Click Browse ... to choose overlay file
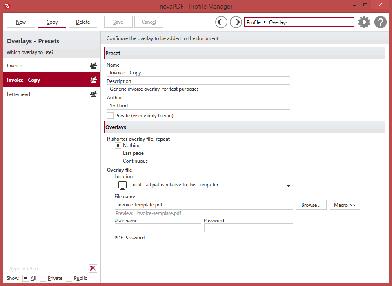 pyautogui.click(x=311, y=205)
